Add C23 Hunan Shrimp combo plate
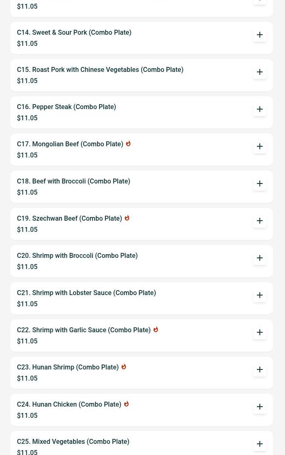 pyautogui.click(x=260, y=369)
